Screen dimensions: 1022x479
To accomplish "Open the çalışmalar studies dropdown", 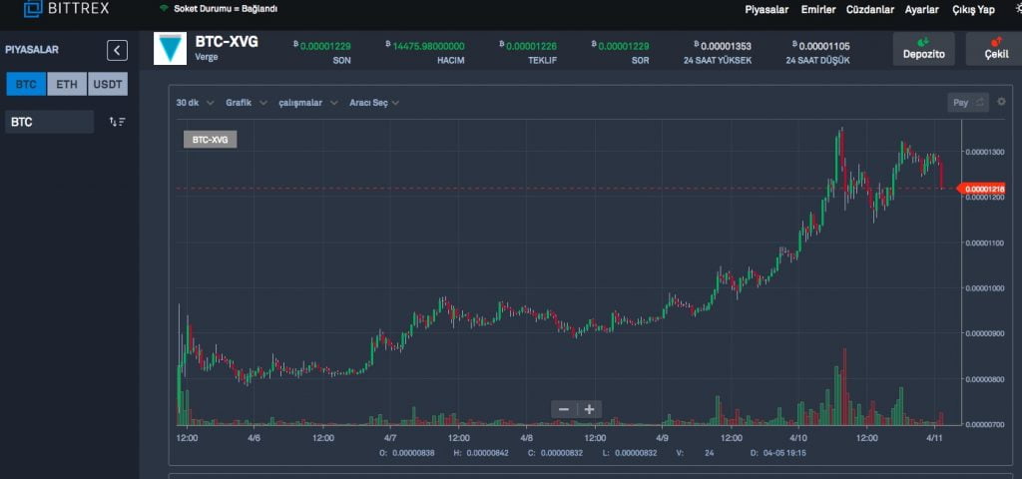I will (x=307, y=103).
